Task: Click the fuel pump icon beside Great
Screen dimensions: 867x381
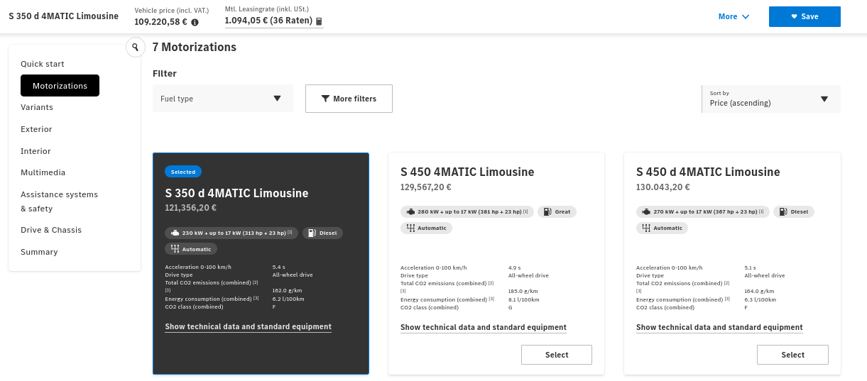Action: point(547,211)
